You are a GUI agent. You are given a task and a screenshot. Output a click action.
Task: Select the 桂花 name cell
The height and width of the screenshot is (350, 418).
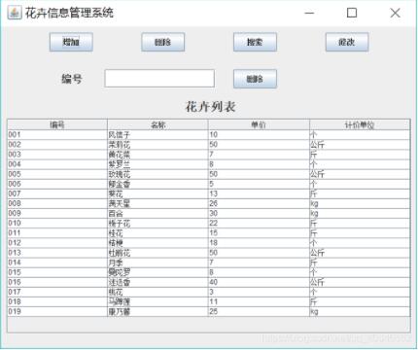(157, 233)
